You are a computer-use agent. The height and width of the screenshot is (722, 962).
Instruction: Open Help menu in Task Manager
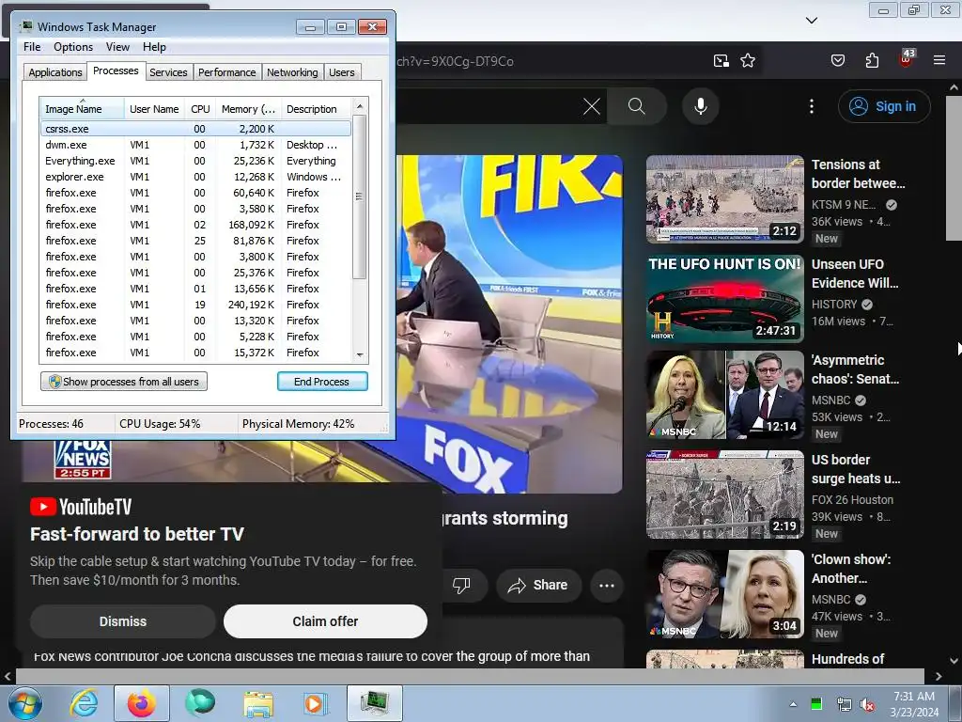click(154, 47)
